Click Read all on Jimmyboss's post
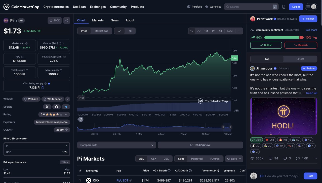This screenshot has height=183, width=322. point(311,93)
